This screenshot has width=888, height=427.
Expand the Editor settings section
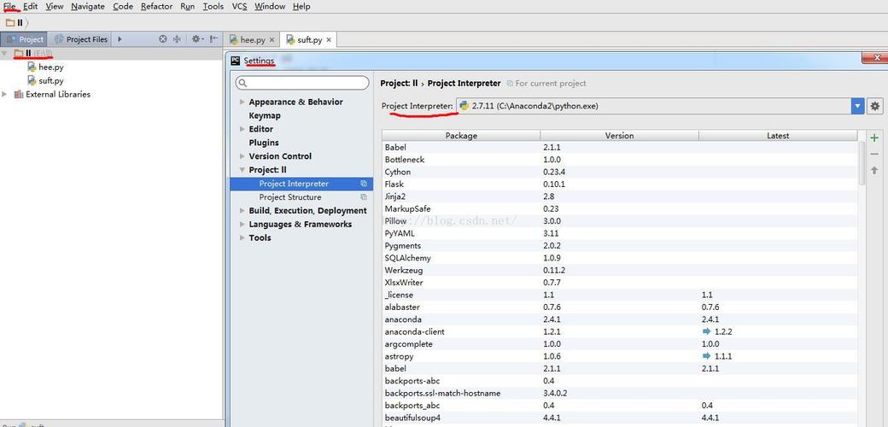coord(242,129)
